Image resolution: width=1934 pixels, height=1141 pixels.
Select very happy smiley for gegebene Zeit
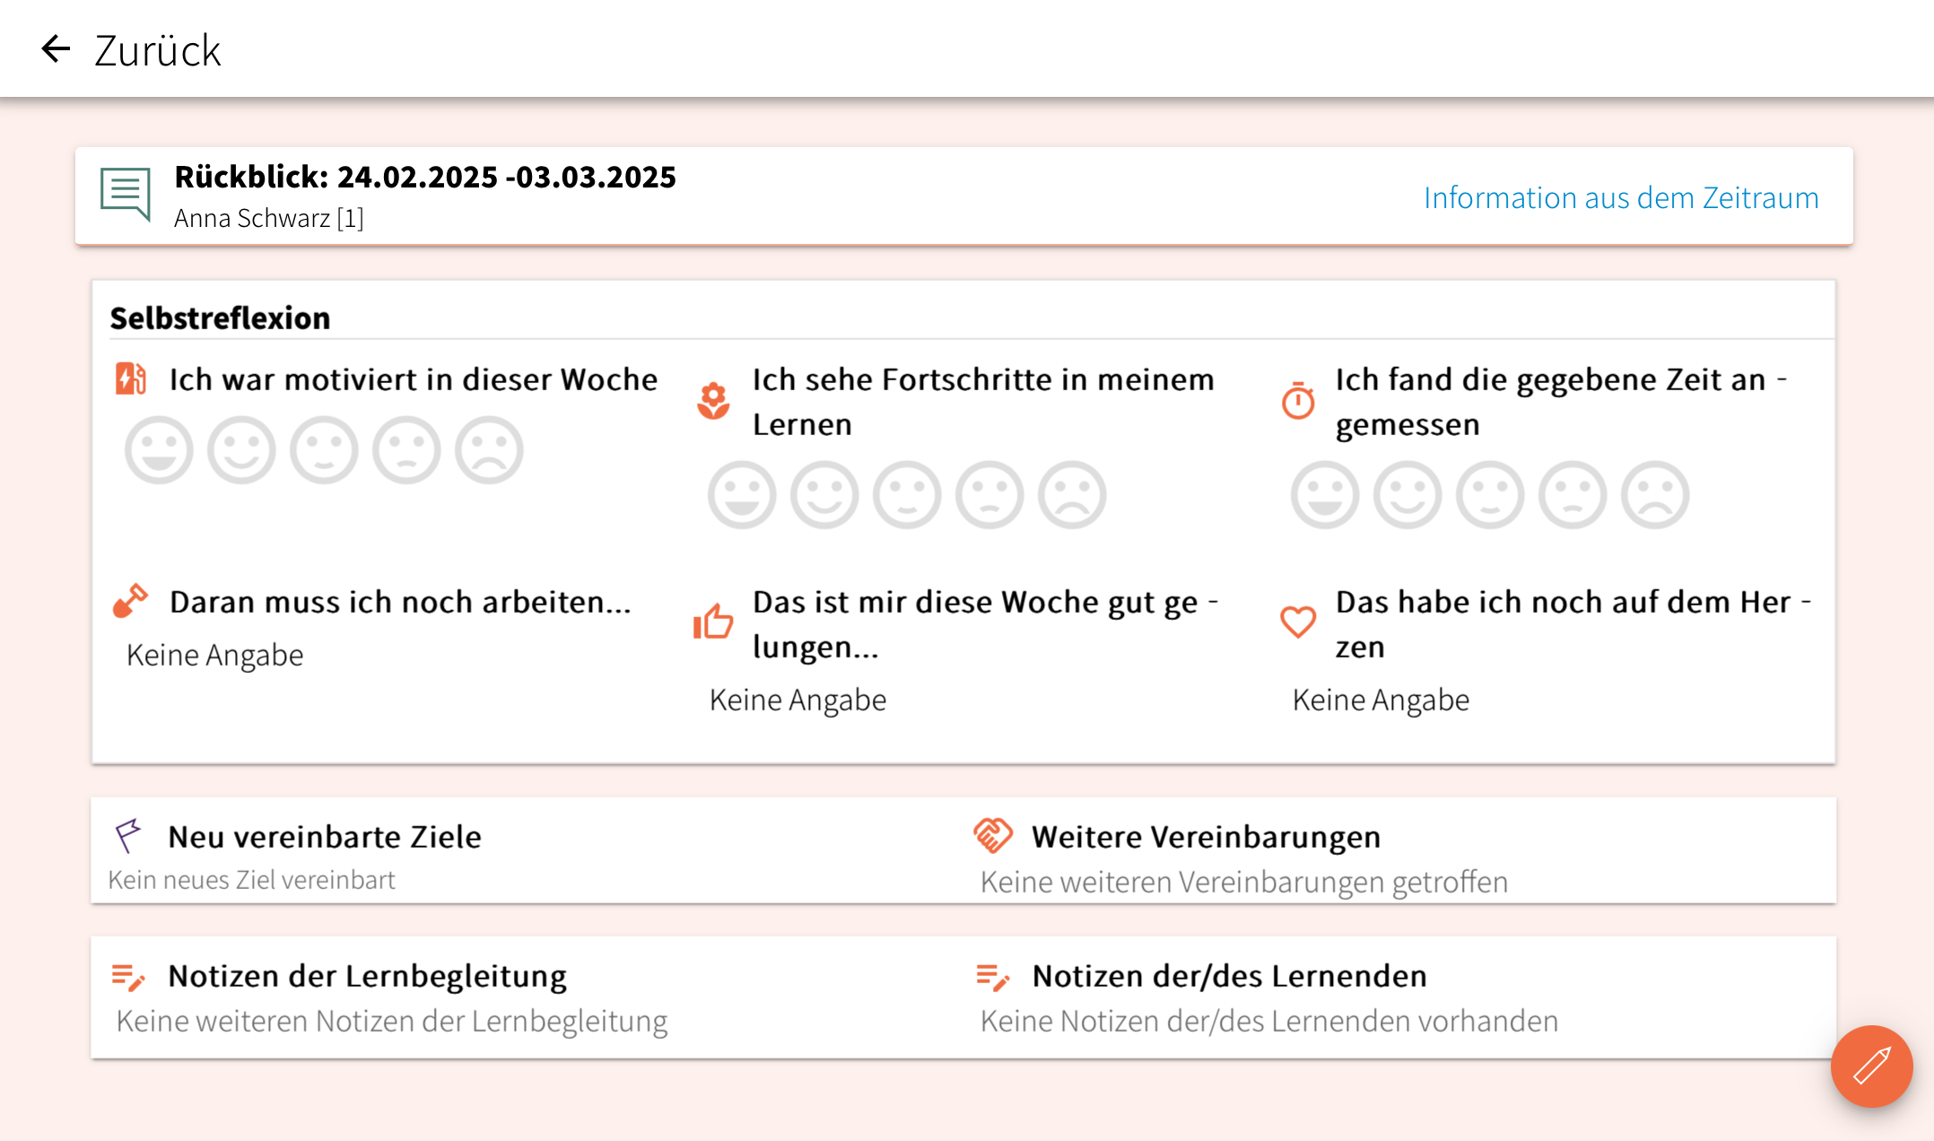pos(1325,495)
